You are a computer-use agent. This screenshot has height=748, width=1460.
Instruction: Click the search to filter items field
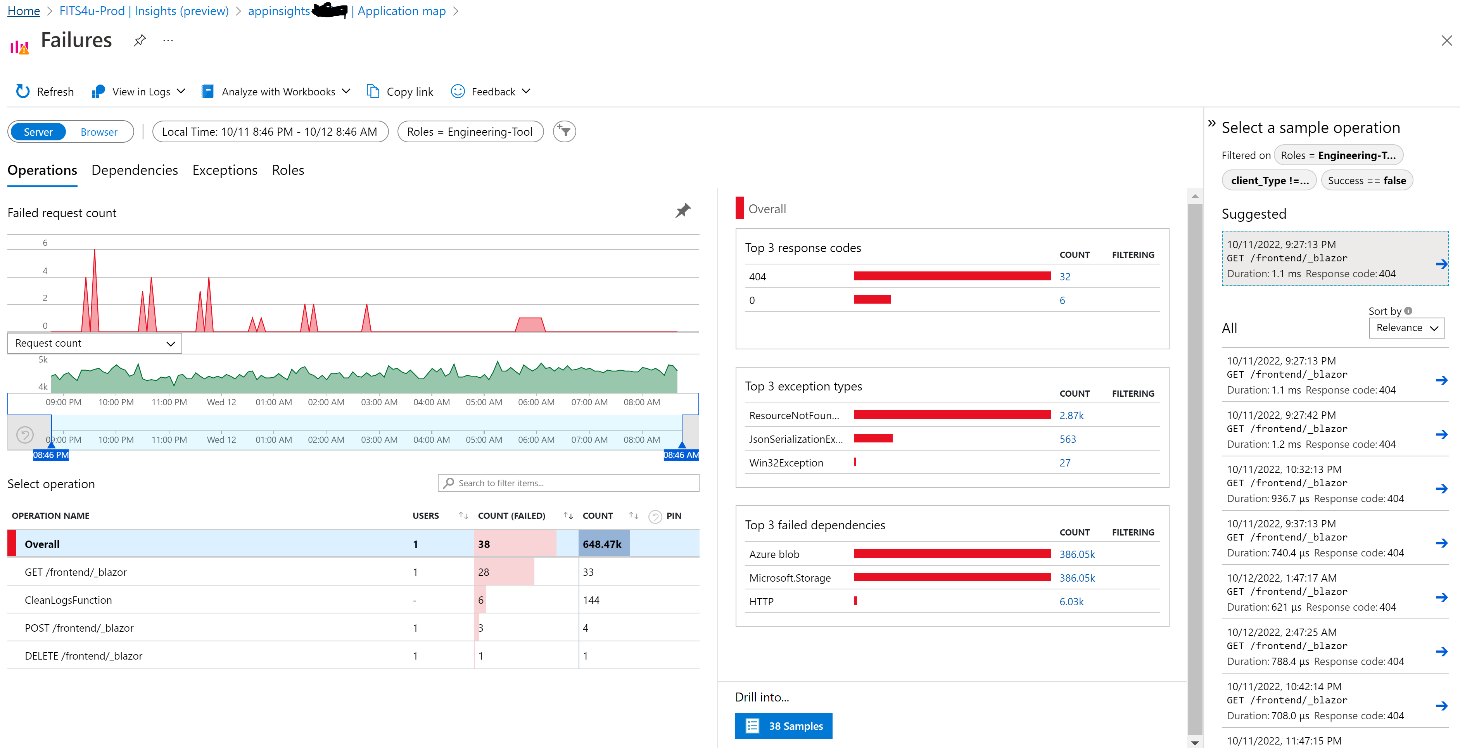tap(568, 483)
